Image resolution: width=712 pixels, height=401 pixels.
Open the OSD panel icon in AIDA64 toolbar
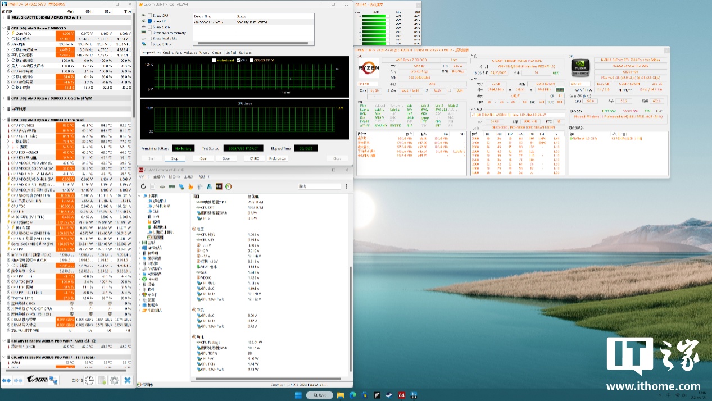(219, 186)
